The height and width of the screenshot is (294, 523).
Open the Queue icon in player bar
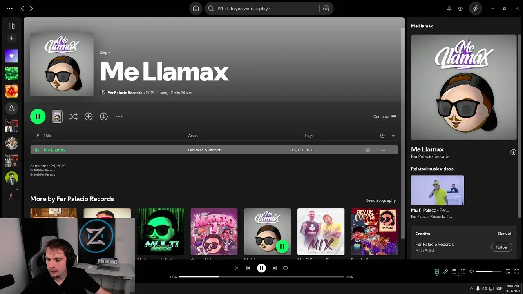pyautogui.click(x=454, y=272)
